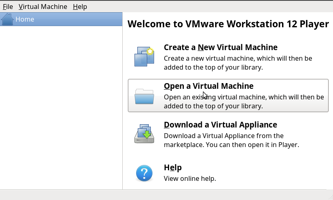
Task: Click the welcome title text
Action: click(x=228, y=24)
